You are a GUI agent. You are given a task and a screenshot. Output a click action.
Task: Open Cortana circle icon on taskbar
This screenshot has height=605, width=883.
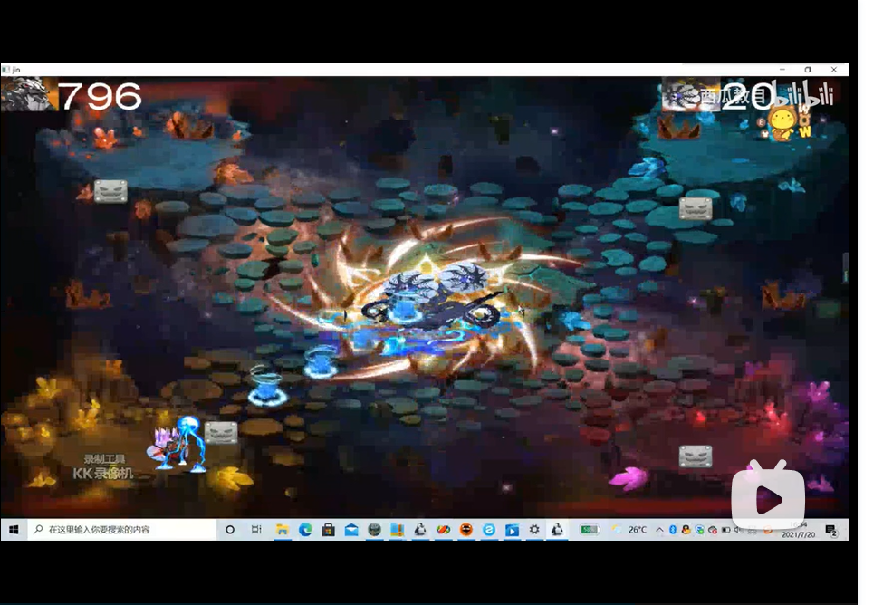[x=230, y=530]
